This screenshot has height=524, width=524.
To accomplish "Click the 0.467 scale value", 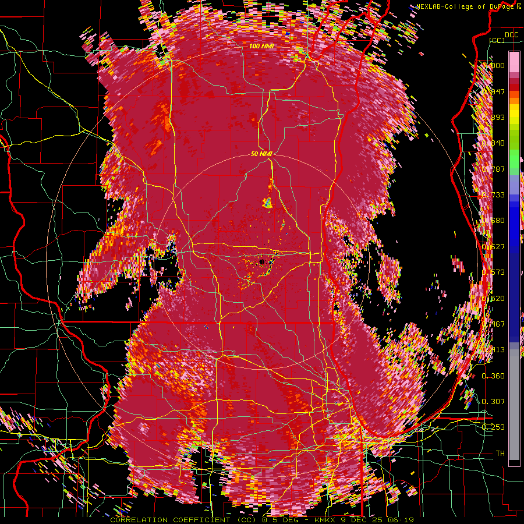I will click(x=493, y=324).
